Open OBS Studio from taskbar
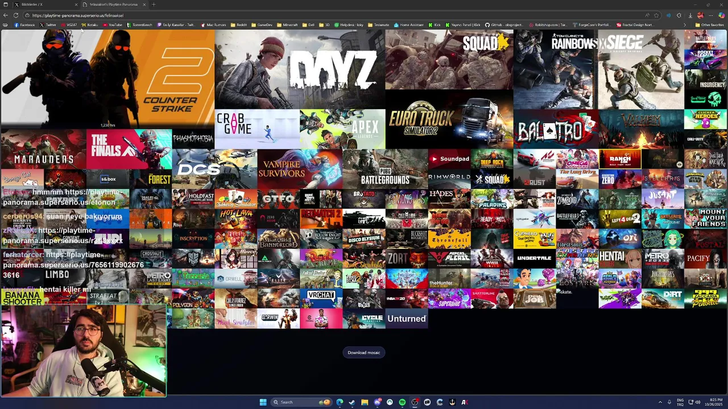This screenshot has width=728, height=409. [415, 402]
